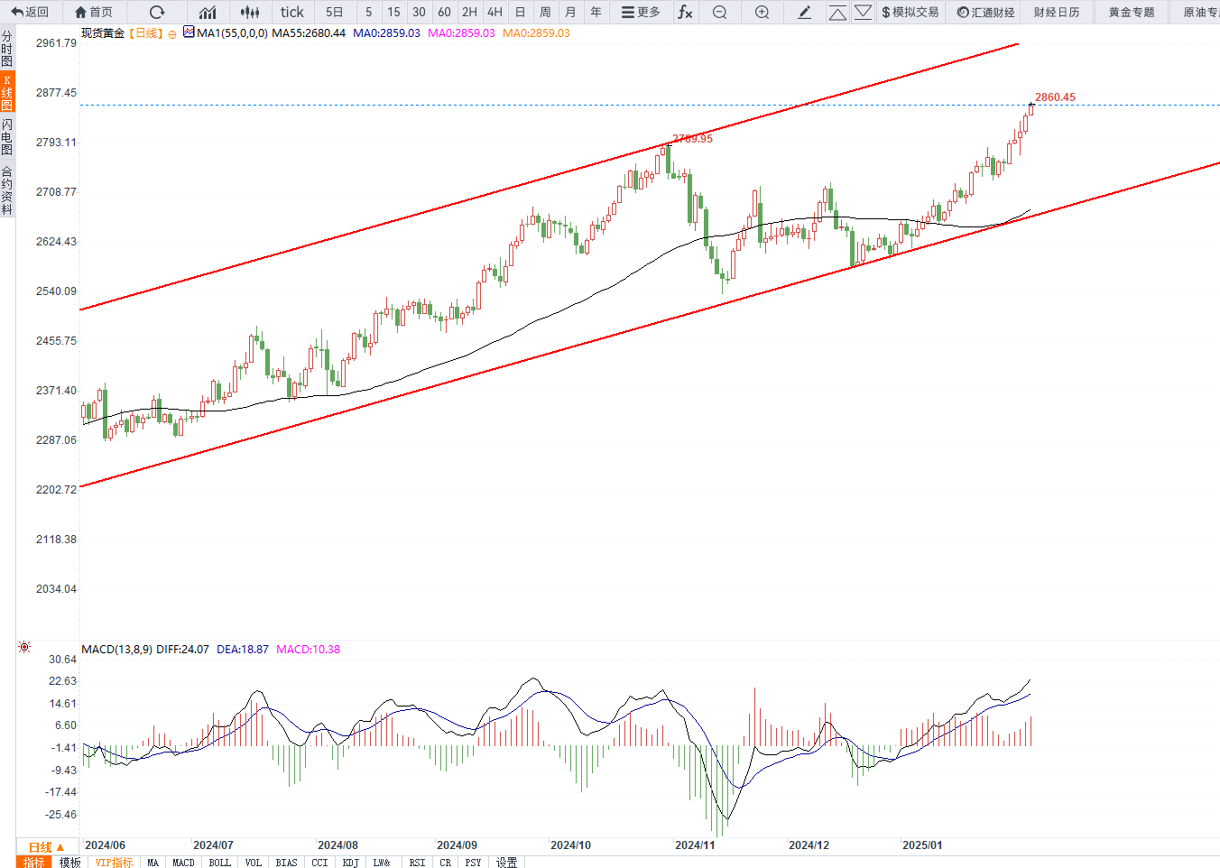
Task: Open indicator 设置 settings
Action: 507,863
